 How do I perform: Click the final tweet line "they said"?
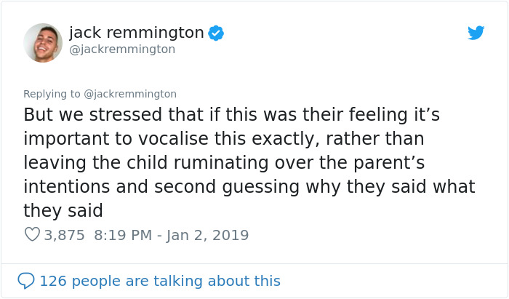(63, 211)
